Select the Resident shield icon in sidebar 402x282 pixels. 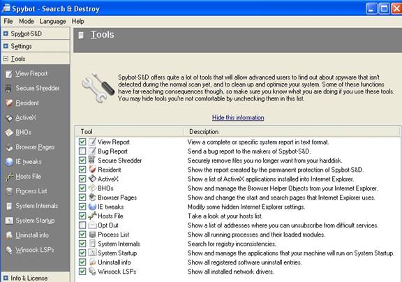coord(9,103)
